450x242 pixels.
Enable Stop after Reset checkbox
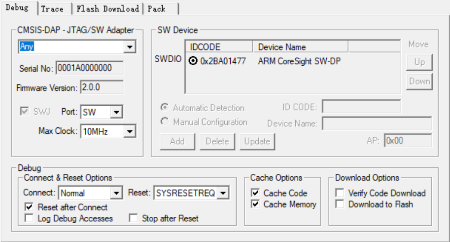(133, 218)
